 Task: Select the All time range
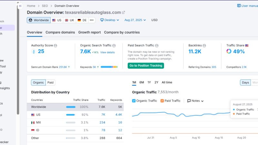167,82
